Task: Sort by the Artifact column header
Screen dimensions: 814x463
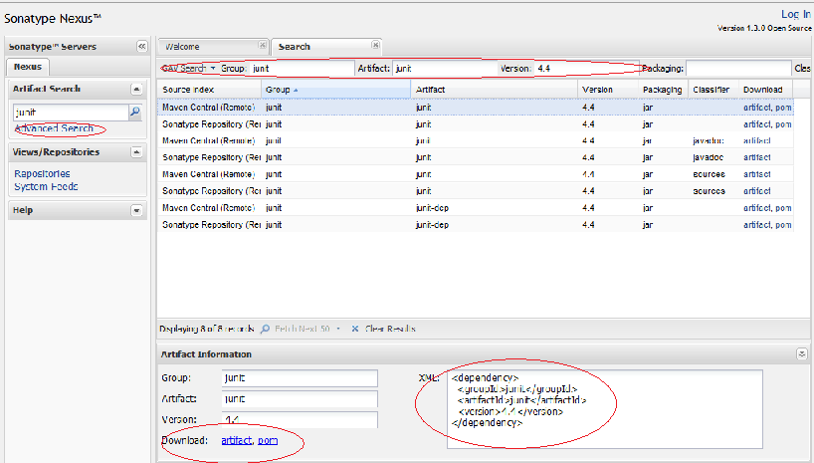Action: point(495,90)
